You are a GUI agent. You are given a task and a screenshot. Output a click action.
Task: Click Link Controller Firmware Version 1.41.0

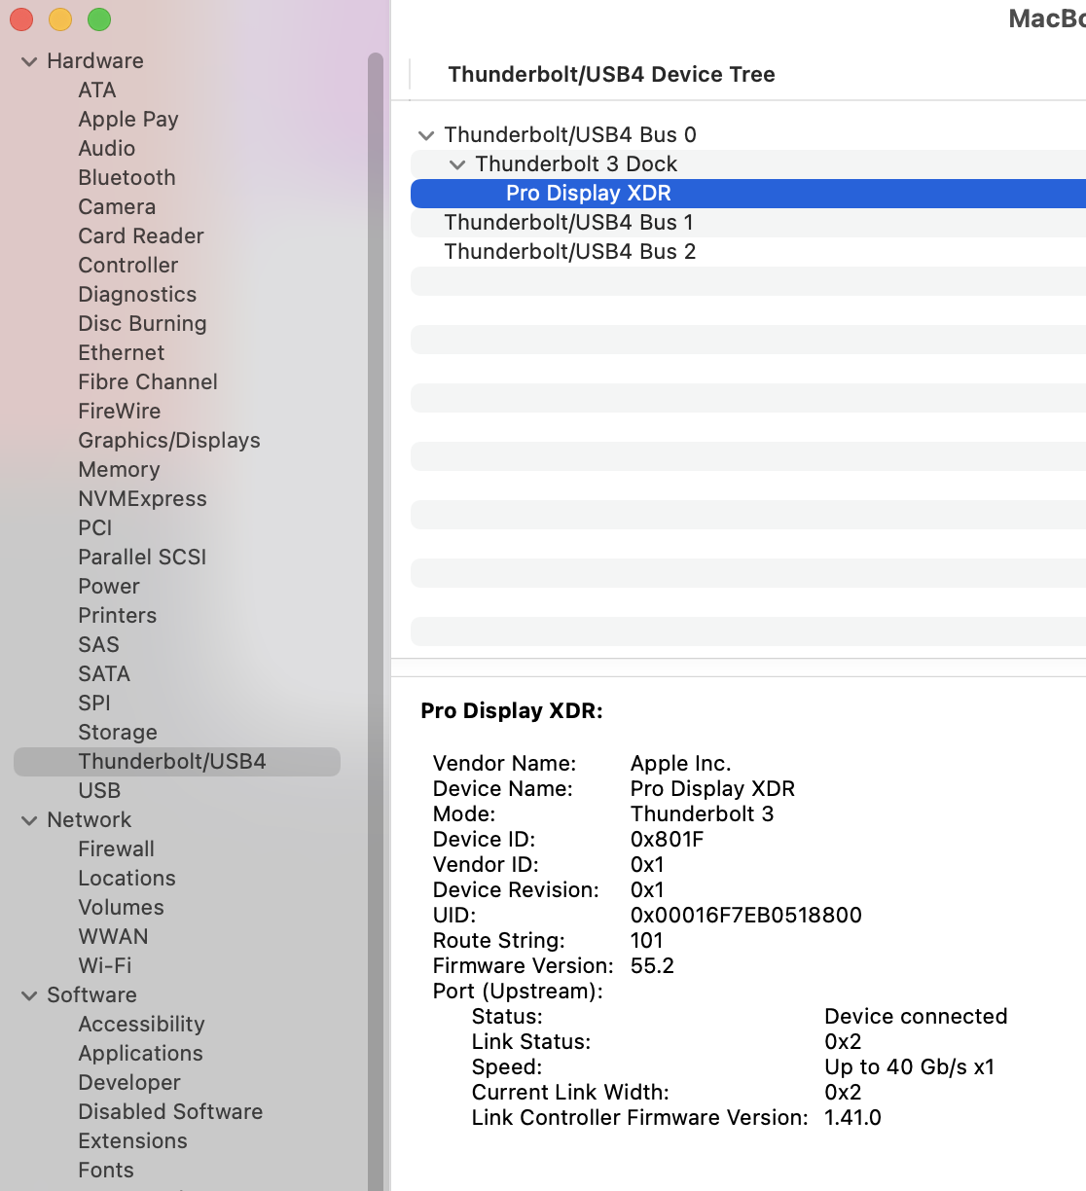(x=852, y=1118)
